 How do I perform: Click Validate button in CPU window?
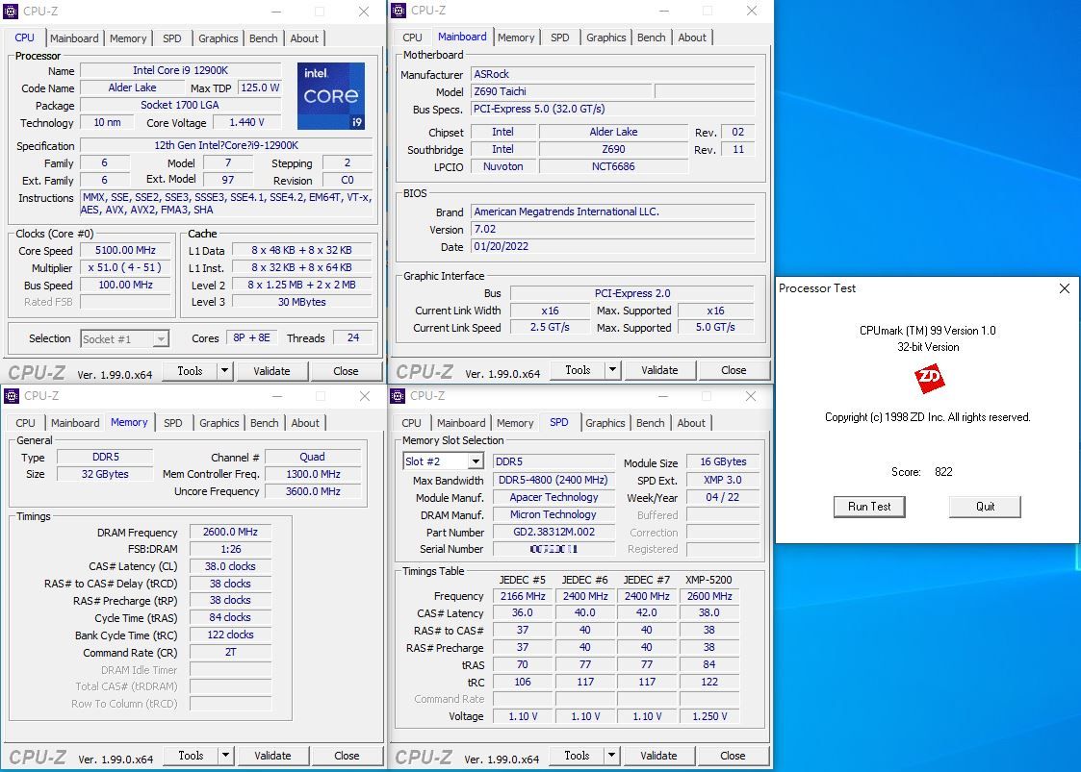tap(271, 371)
